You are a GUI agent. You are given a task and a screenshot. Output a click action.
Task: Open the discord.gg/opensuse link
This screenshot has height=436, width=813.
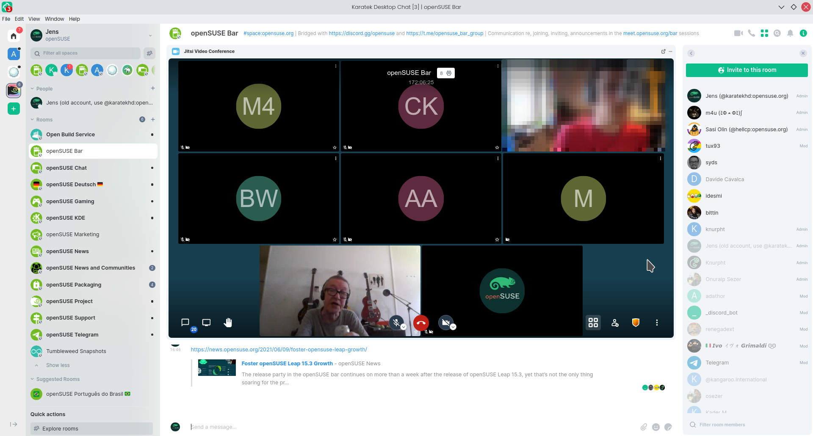(x=362, y=33)
